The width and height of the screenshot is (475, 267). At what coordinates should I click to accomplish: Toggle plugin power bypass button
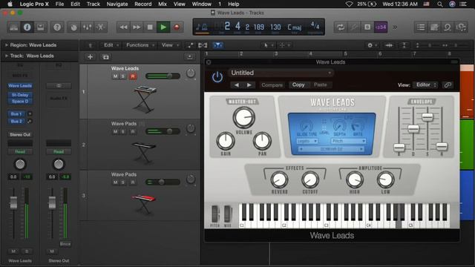click(x=217, y=77)
